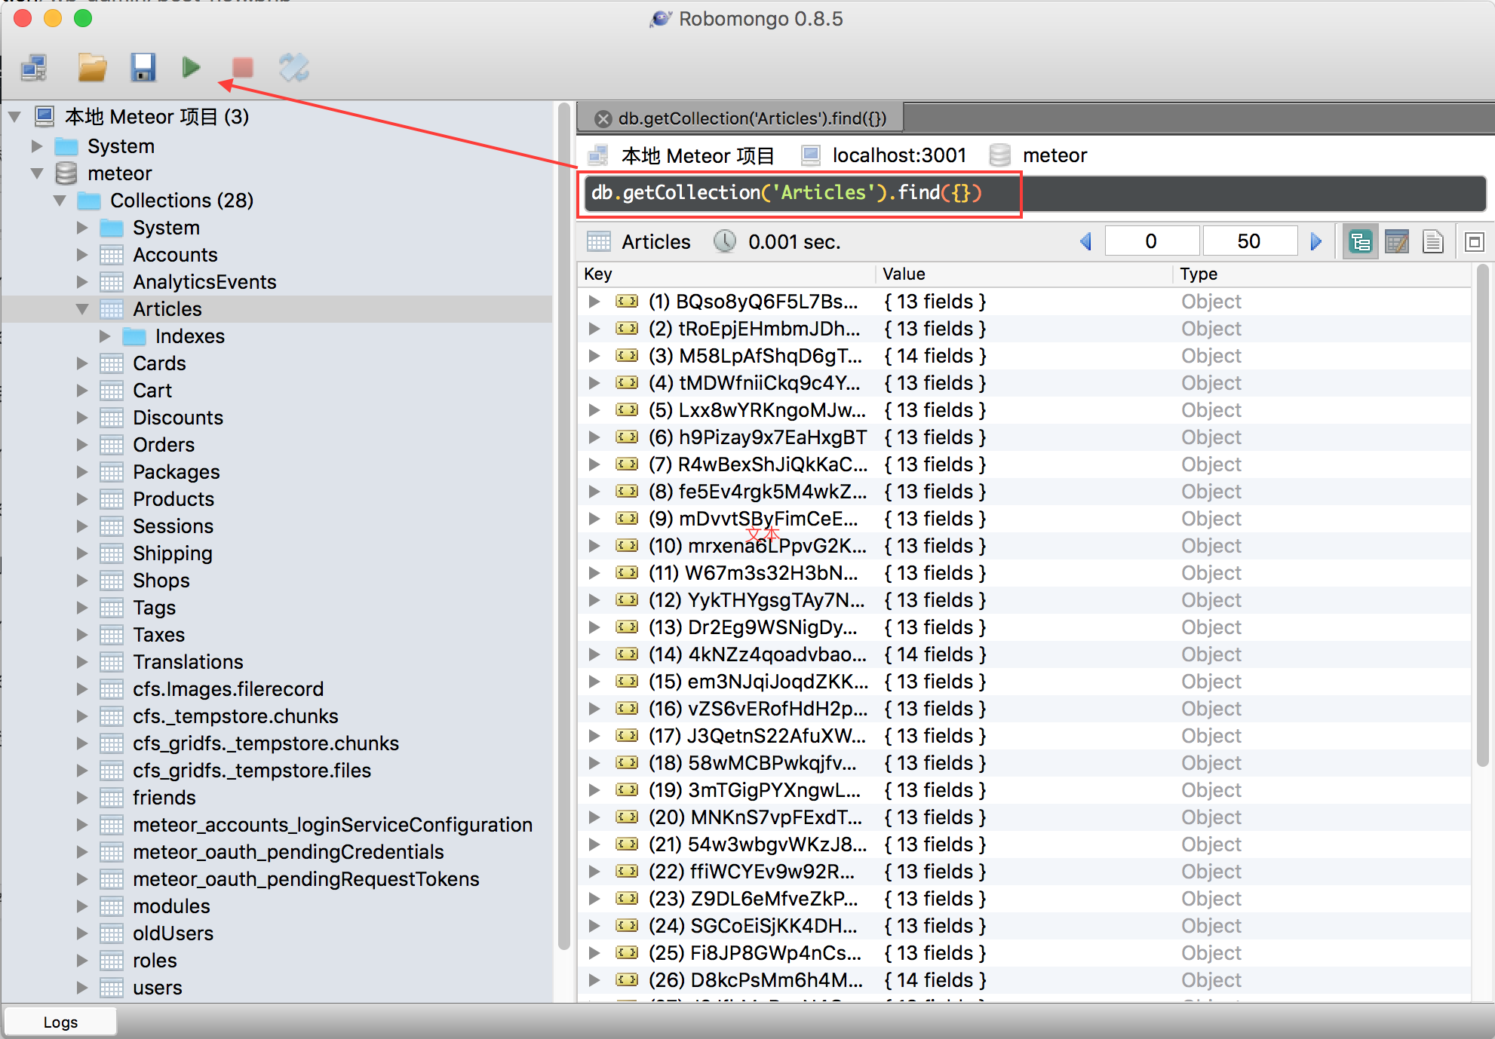
Task: Select the Shipping collection
Action: click(x=173, y=553)
